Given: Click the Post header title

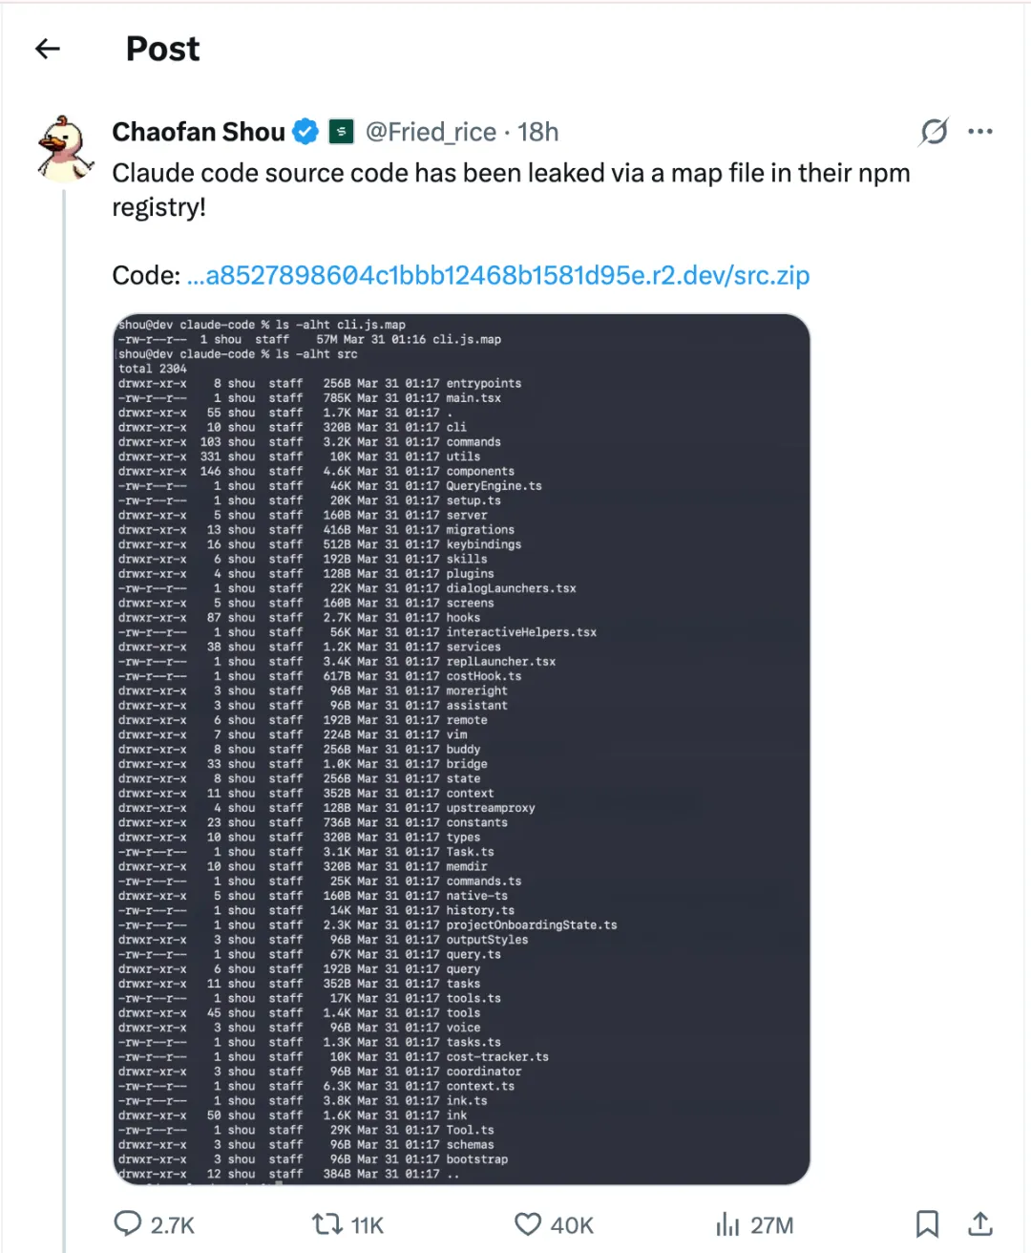Looking at the screenshot, I should (x=163, y=49).
